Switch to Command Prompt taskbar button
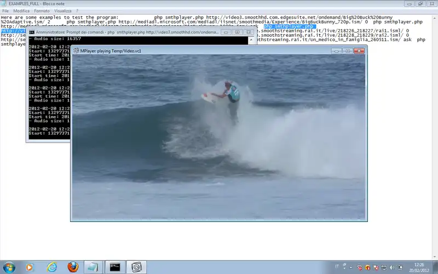438x274 pixels. click(115, 267)
